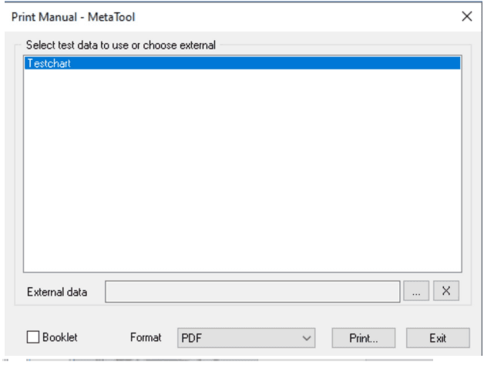
Task: Open the Format dropdown arrow
Action: [307, 338]
